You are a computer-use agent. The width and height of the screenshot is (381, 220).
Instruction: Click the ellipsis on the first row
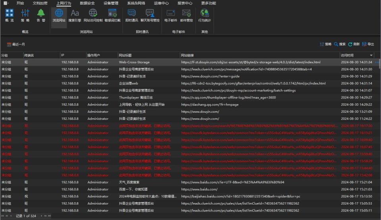(377, 62)
